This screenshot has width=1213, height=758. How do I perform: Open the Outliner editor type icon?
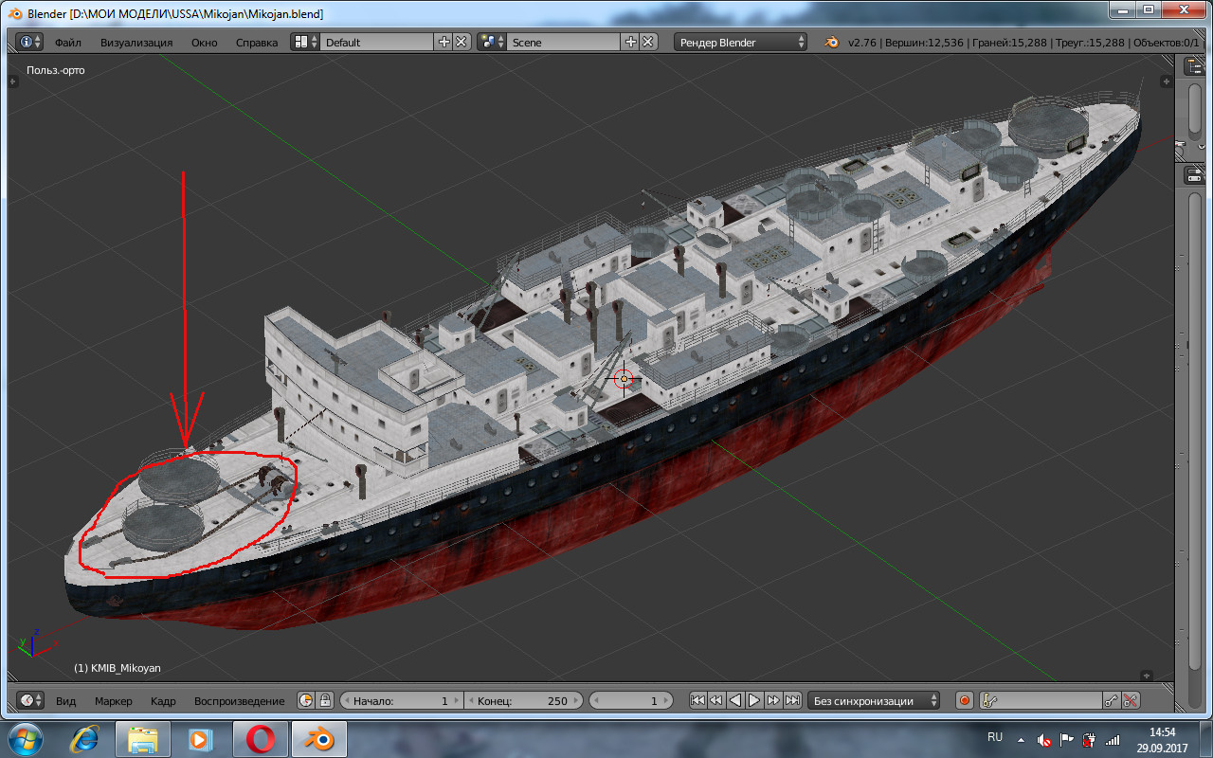(x=1194, y=66)
